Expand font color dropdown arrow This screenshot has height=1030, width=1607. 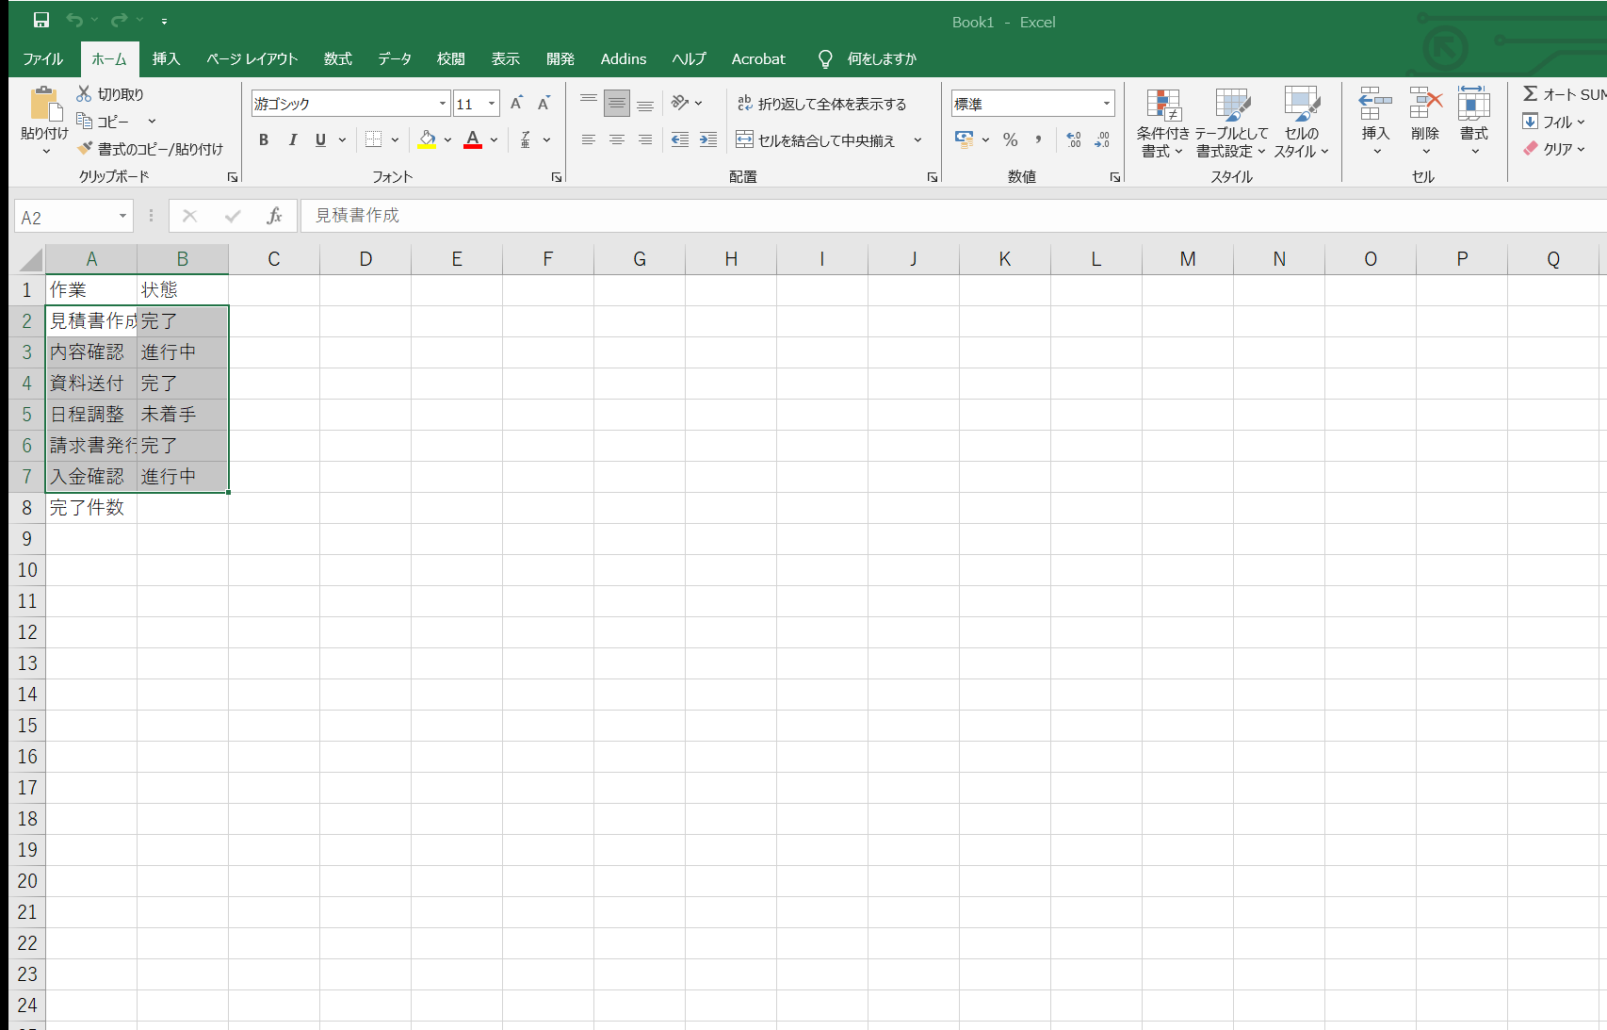pos(494,139)
